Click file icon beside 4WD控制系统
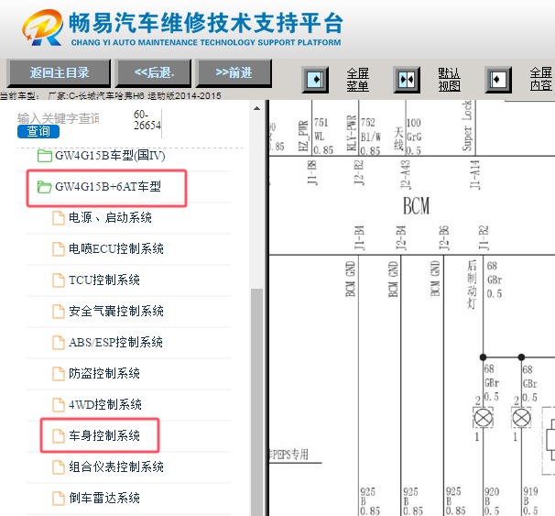 (59, 404)
